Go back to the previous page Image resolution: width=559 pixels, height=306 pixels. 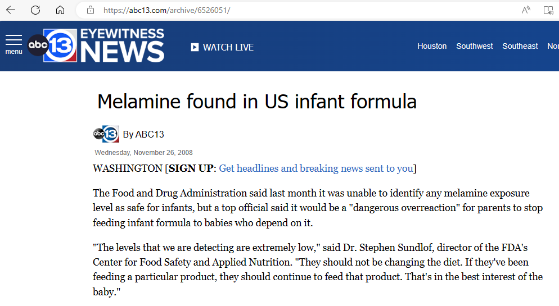pyautogui.click(x=11, y=10)
